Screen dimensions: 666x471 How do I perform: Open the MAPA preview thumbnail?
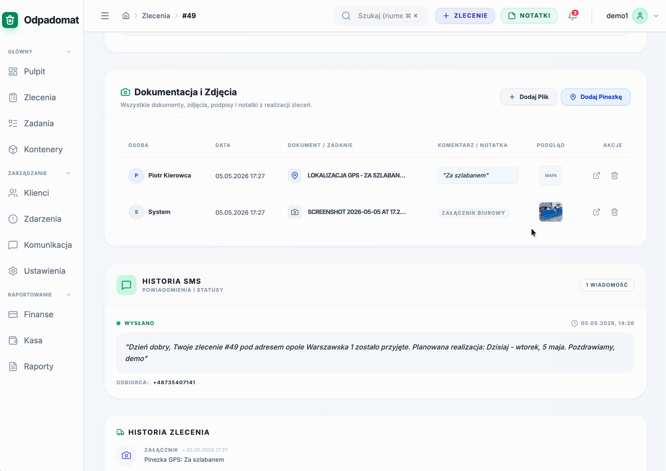point(551,175)
